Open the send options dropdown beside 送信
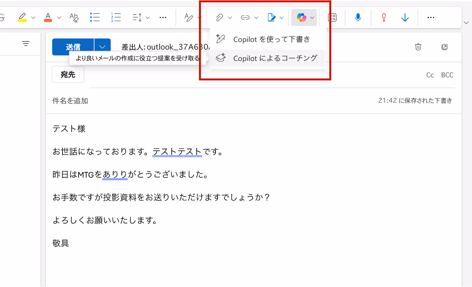Viewport: 472px width, 287px height. (x=102, y=47)
